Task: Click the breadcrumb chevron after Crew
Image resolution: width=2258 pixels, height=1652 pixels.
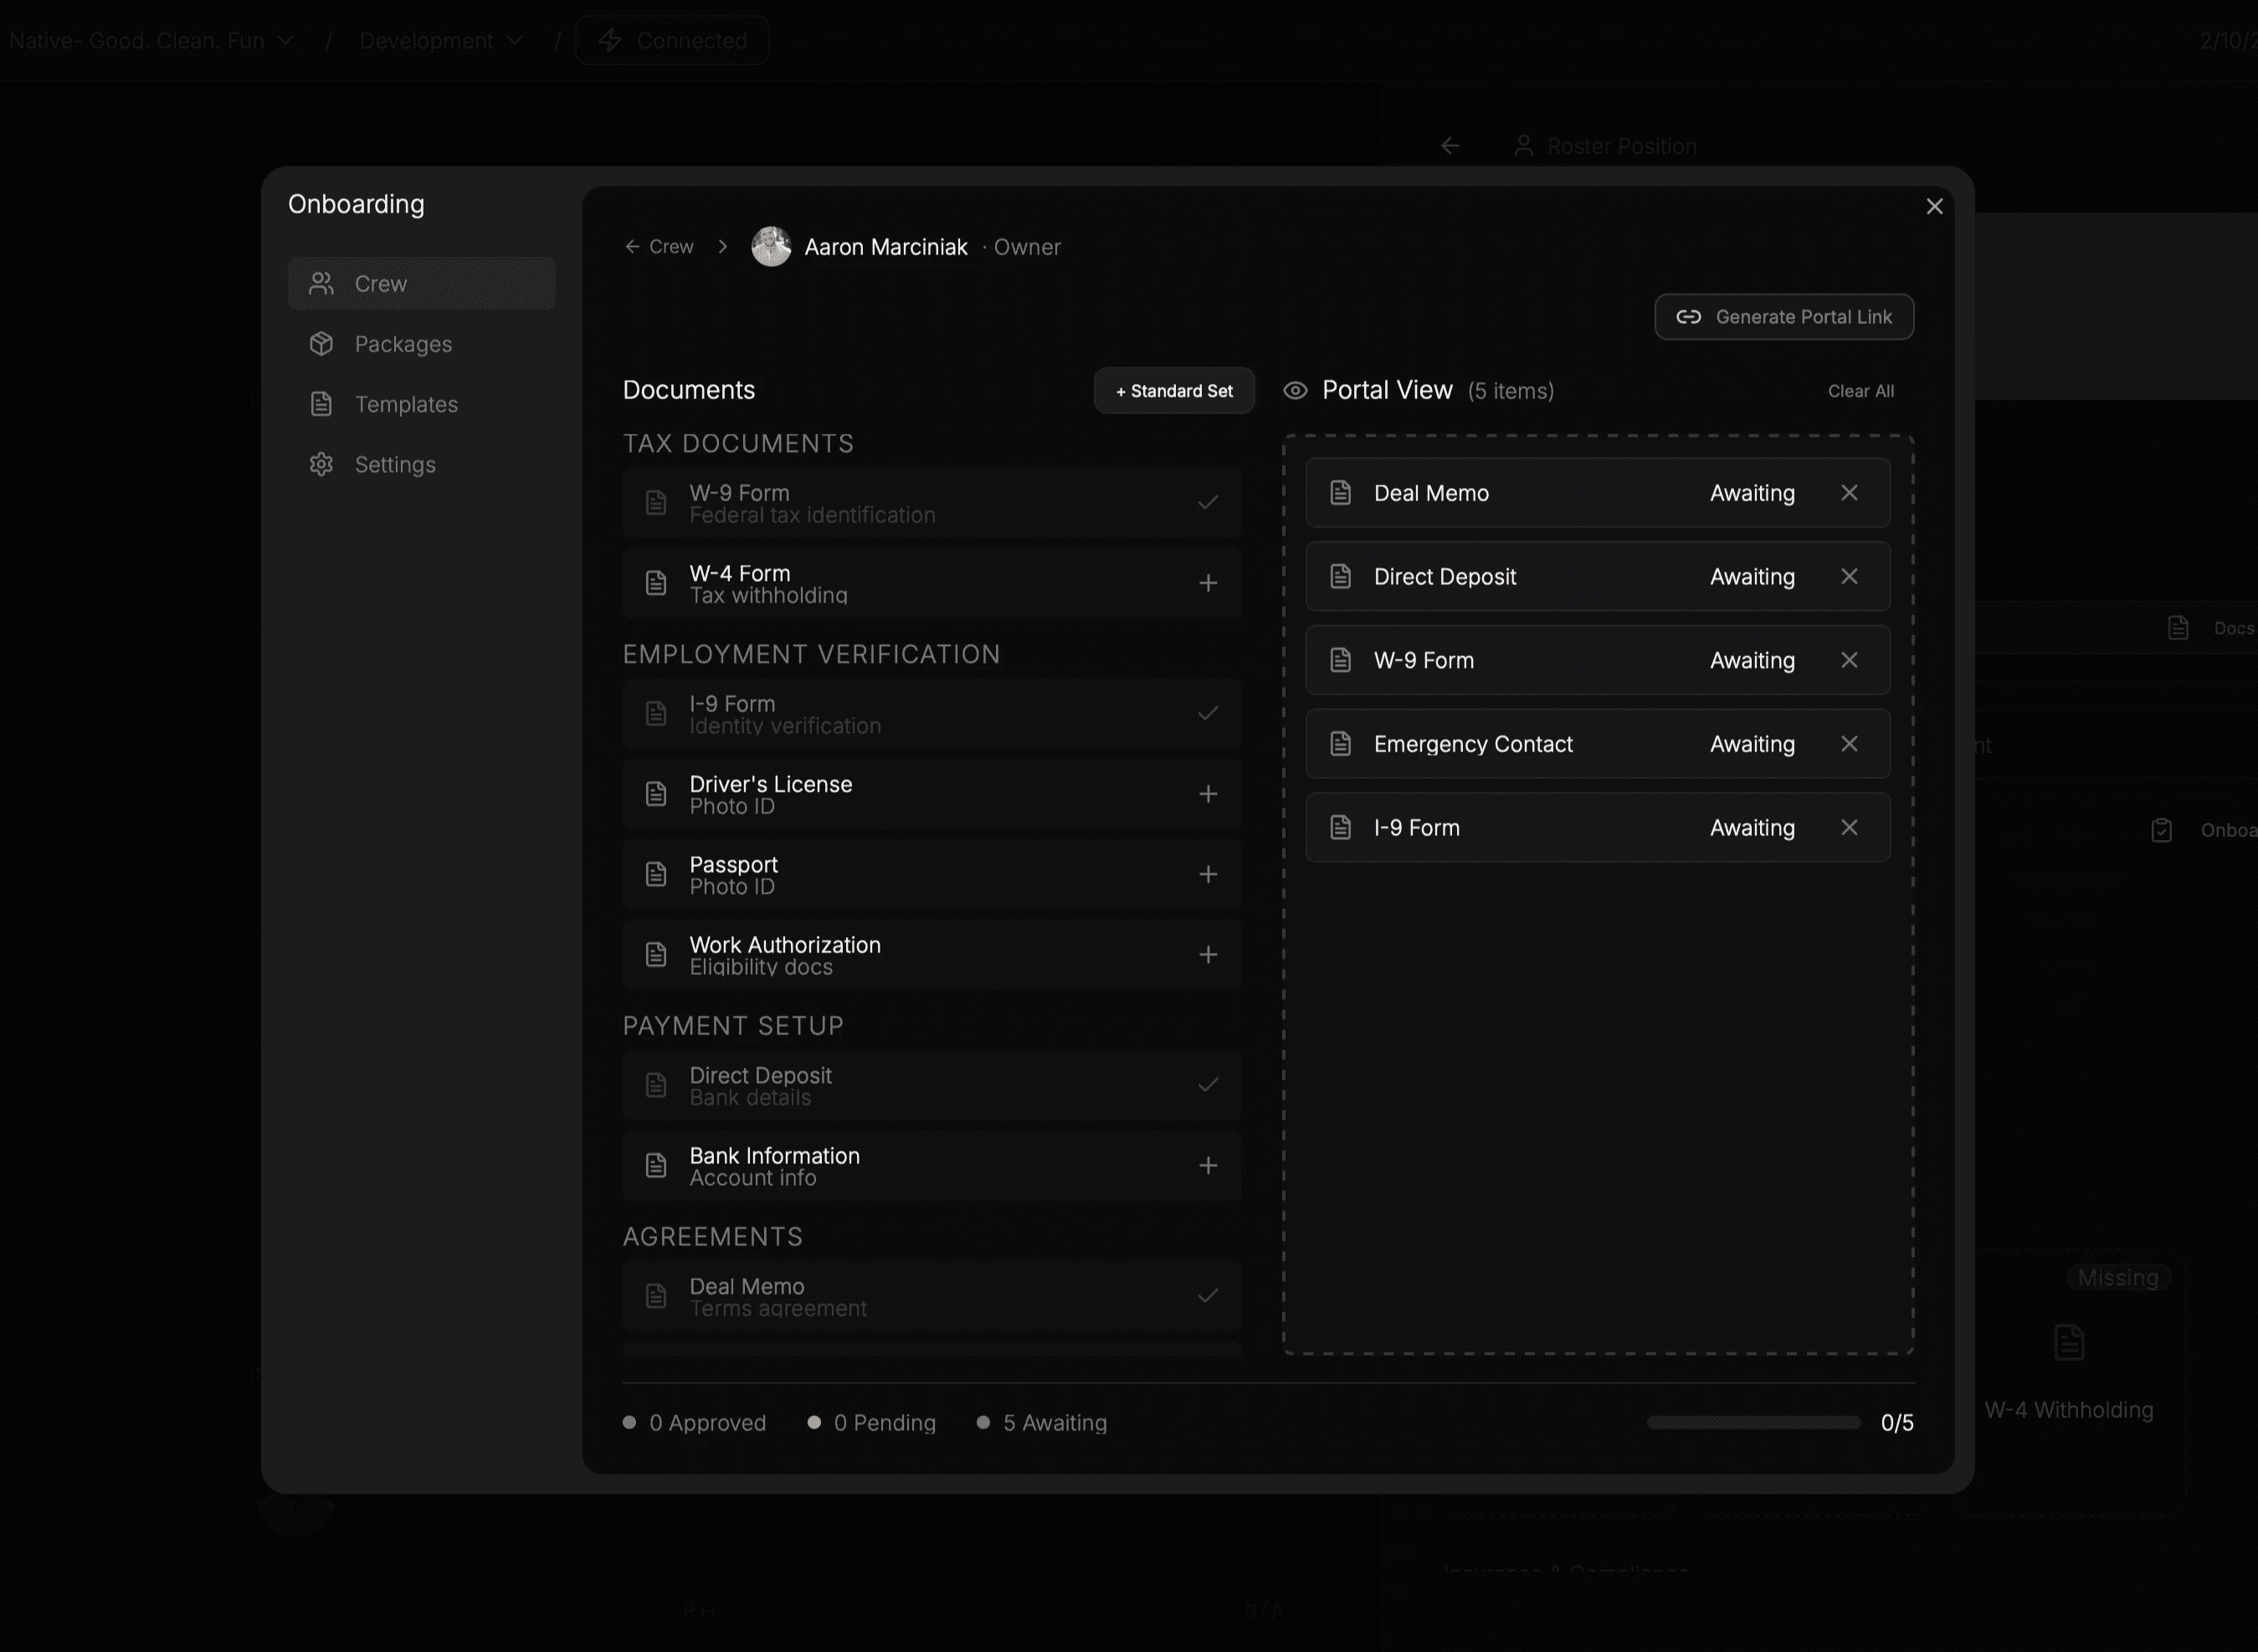Action: (722, 247)
